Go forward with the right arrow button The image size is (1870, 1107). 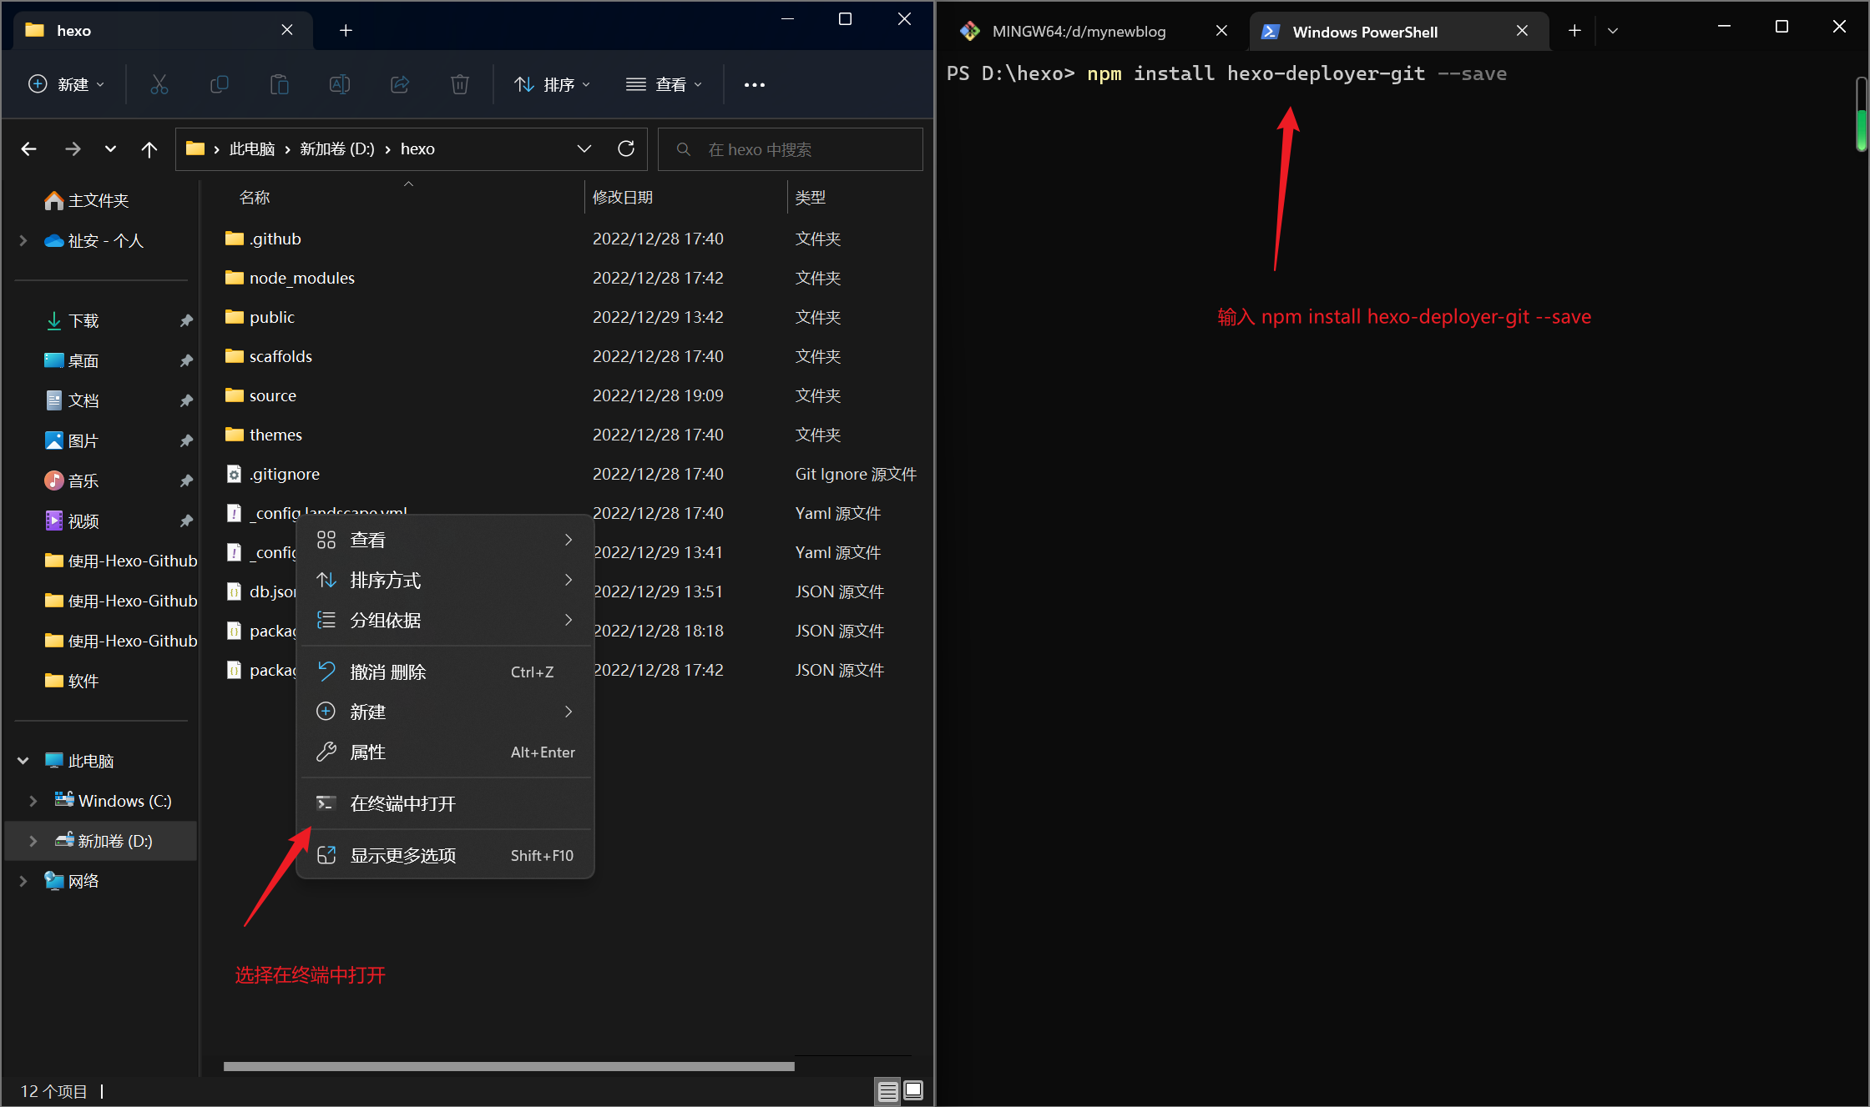(x=73, y=149)
